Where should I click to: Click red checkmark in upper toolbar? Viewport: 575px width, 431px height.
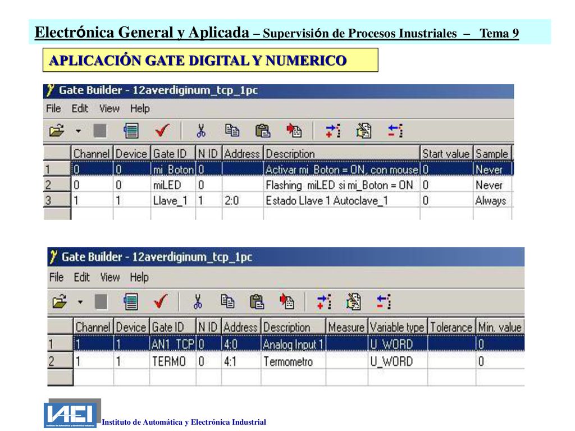coord(162,130)
